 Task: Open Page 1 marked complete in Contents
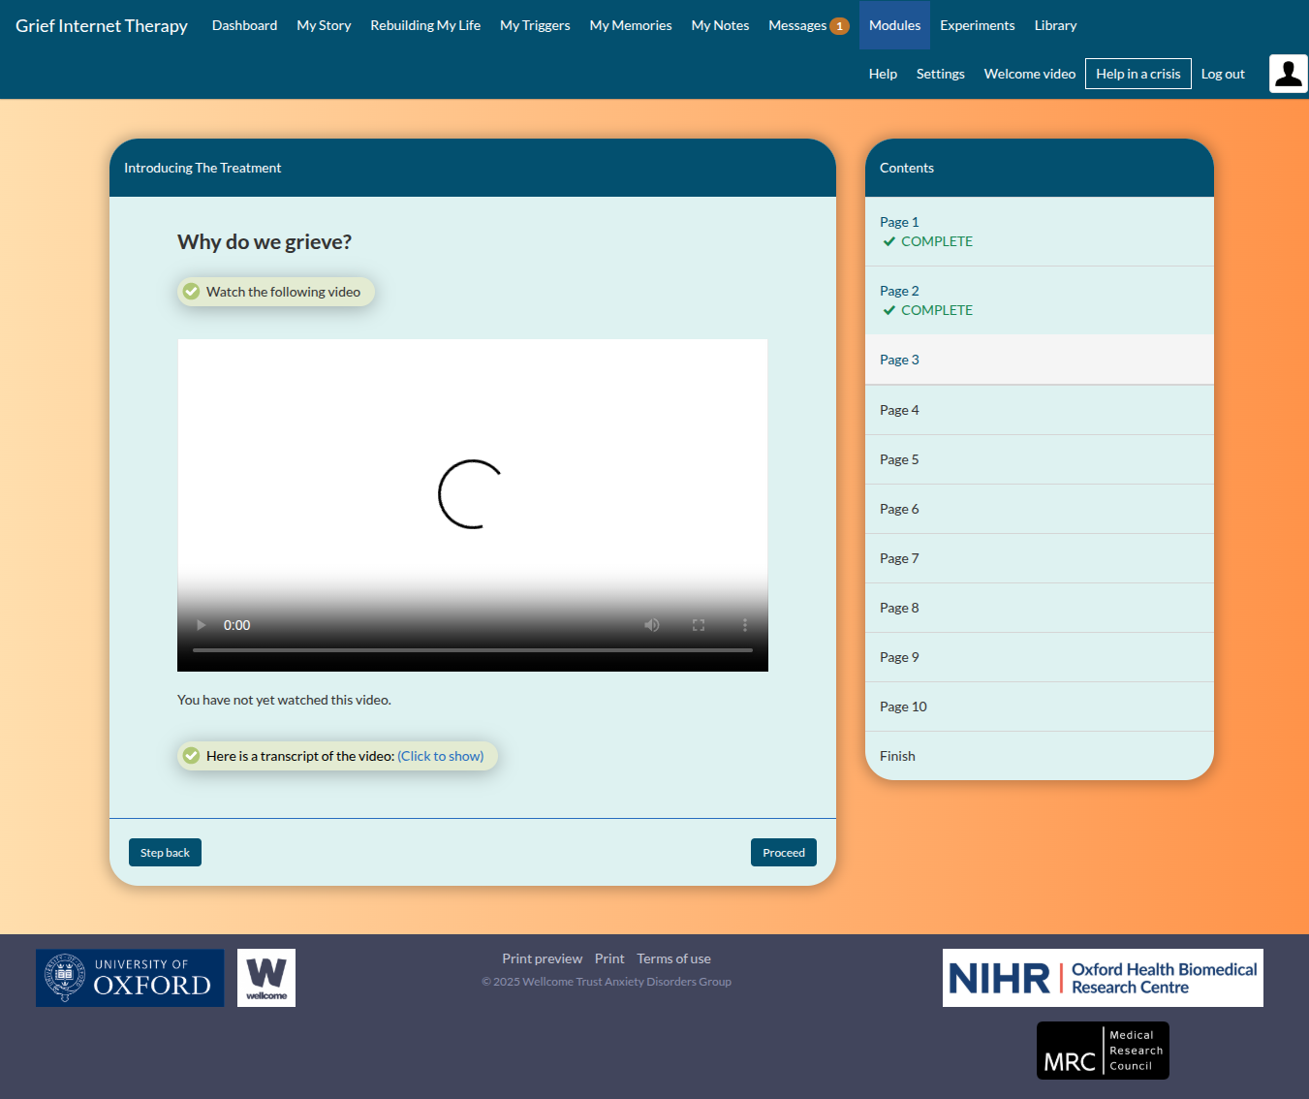coord(899,222)
